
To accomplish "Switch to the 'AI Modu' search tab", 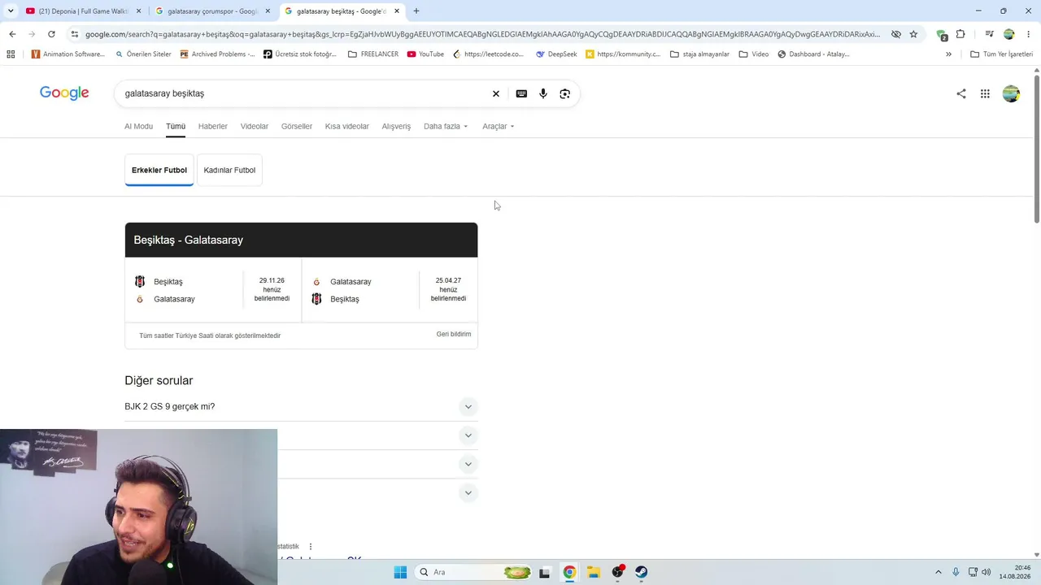I will [138, 126].
